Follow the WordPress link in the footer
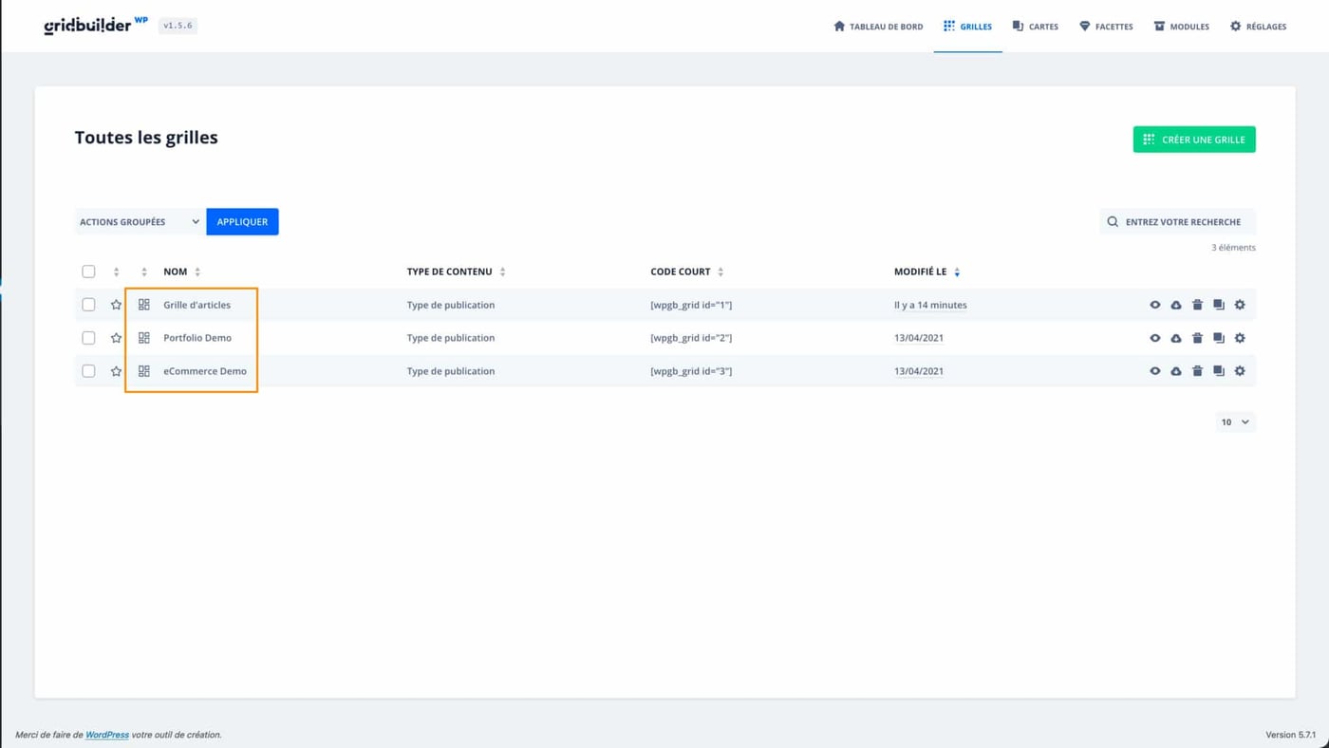1329x748 pixels. [107, 735]
